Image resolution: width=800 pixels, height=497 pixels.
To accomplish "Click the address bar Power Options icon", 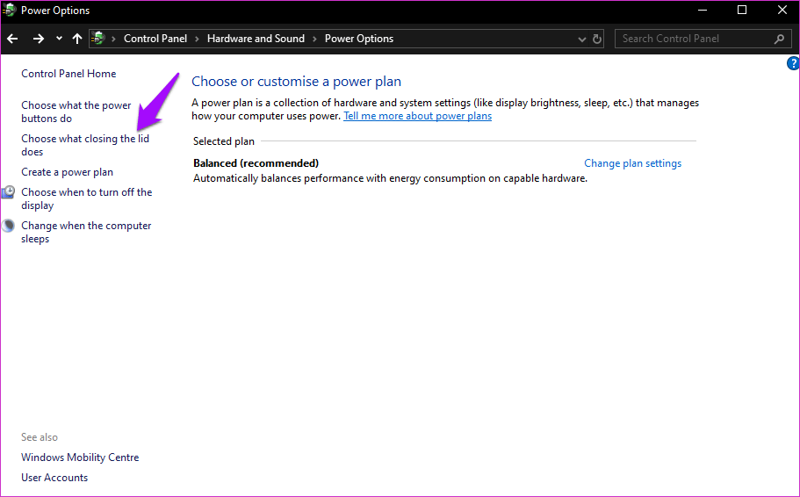I will (x=98, y=39).
